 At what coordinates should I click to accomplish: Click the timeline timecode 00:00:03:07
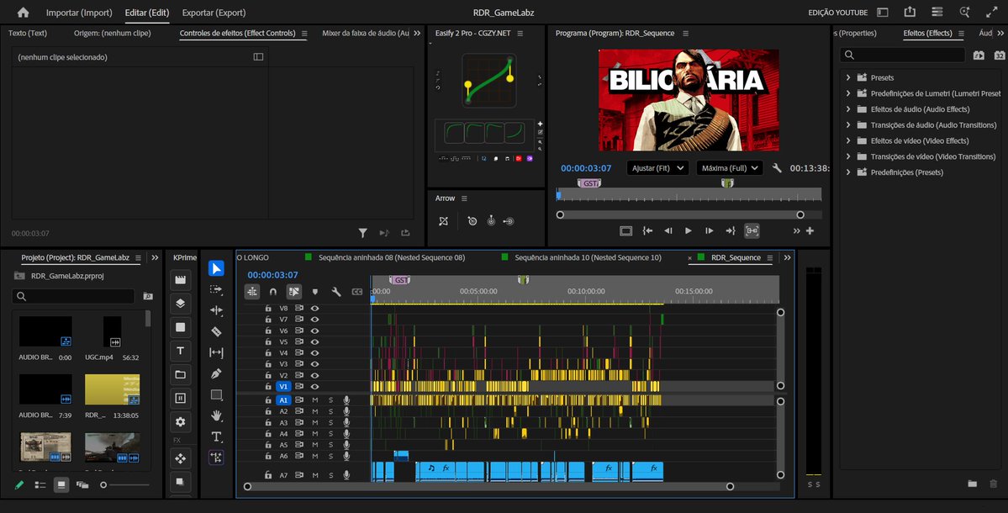pyautogui.click(x=272, y=274)
